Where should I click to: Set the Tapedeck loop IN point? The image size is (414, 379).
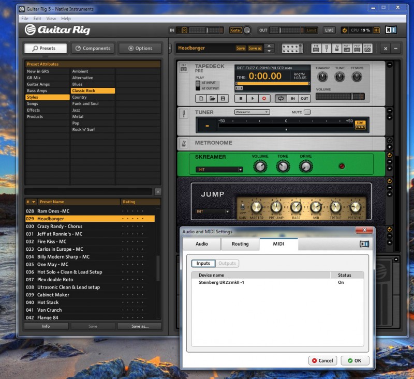coord(293,98)
